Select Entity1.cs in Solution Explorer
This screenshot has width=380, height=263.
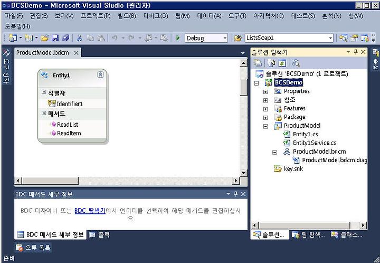pos(301,134)
